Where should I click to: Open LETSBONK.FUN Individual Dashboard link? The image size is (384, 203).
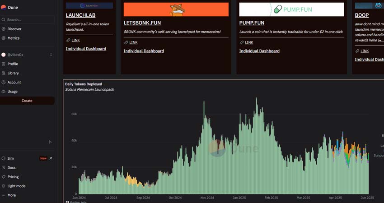144,51
